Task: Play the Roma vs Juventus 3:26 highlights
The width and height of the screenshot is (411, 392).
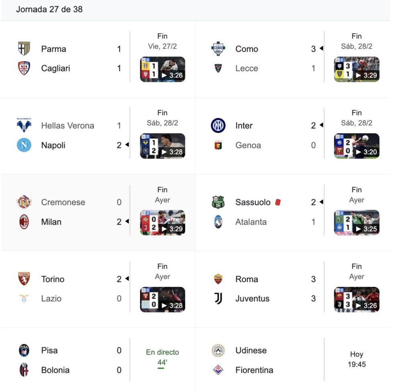Action: (357, 299)
